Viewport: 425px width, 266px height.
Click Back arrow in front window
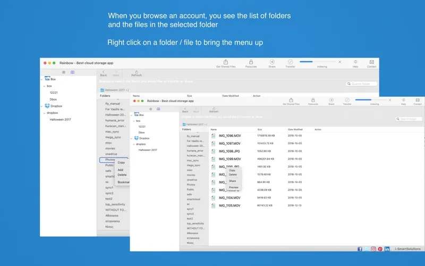coord(185,110)
